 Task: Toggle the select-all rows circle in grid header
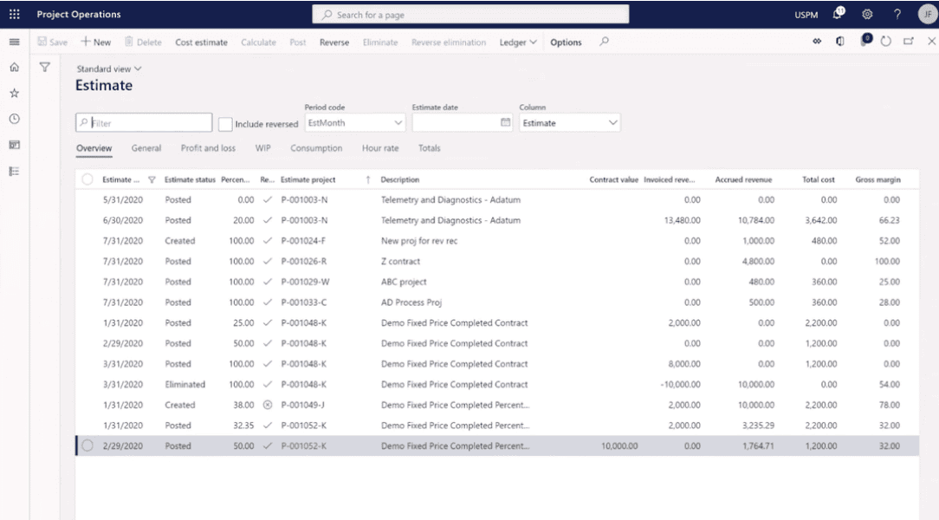tap(87, 179)
